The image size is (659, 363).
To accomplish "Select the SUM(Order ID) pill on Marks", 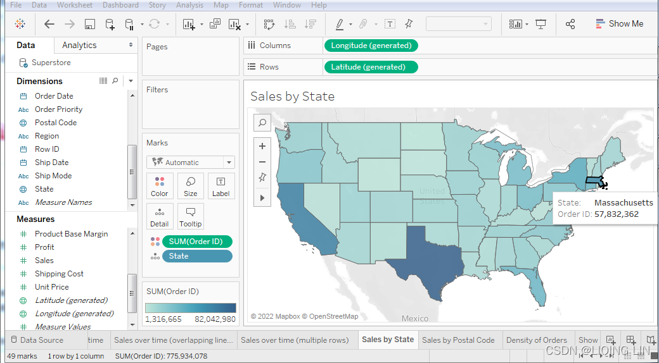I will [x=197, y=242].
